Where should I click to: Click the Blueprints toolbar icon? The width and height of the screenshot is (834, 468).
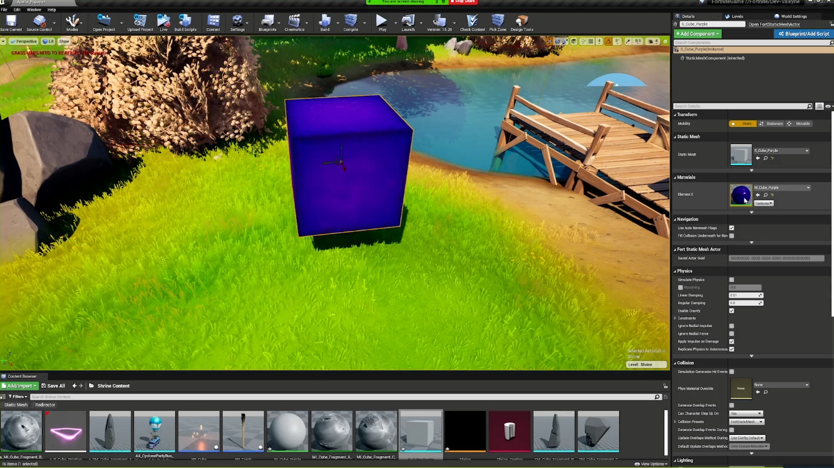pyautogui.click(x=267, y=23)
